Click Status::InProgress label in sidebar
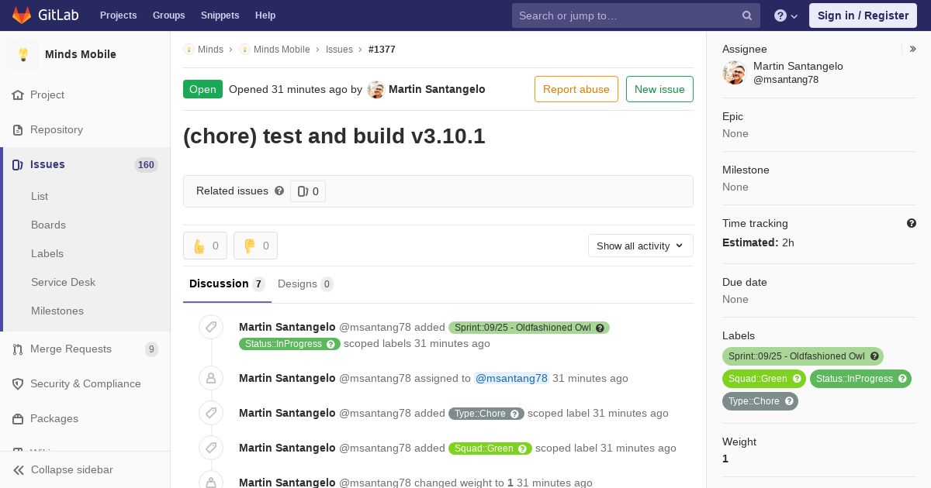Screen dimensions: 931x488 click(x=860, y=379)
